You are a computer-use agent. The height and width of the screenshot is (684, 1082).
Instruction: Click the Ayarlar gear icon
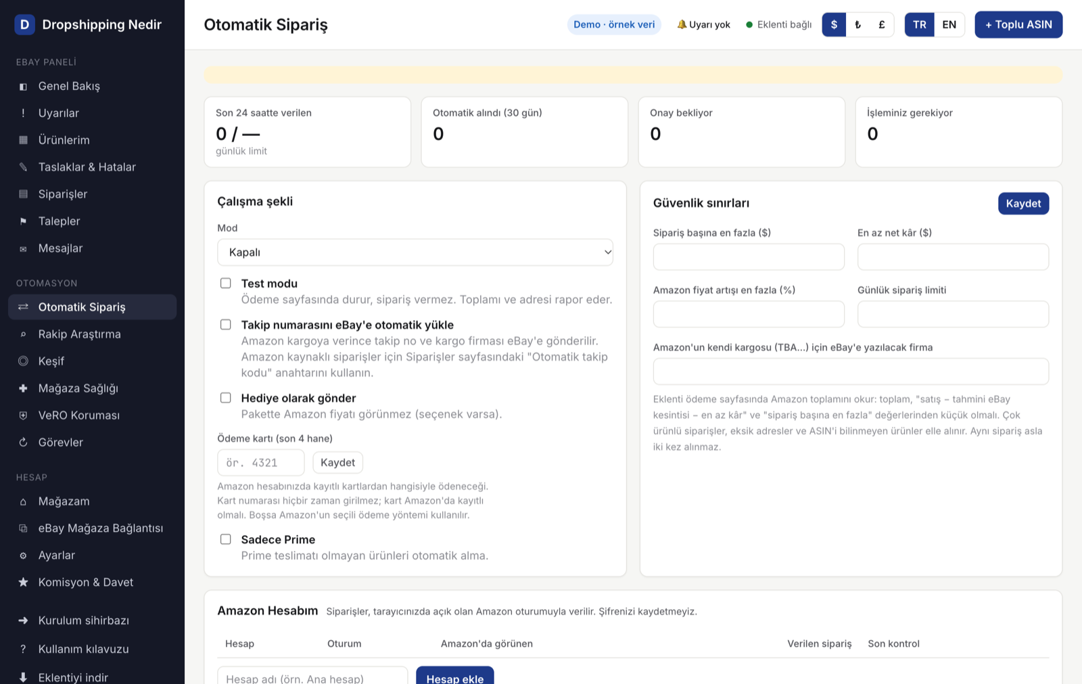tap(23, 555)
